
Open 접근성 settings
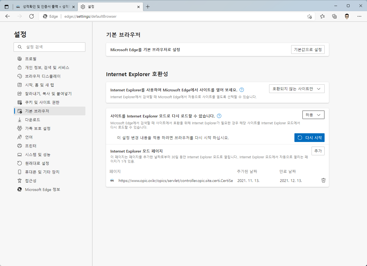pos(49,181)
